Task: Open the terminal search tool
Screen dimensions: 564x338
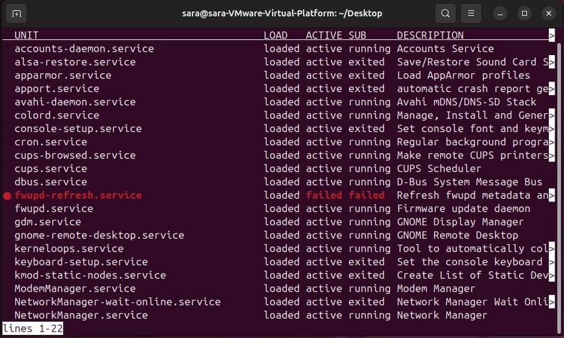Action: (x=445, y=13)
